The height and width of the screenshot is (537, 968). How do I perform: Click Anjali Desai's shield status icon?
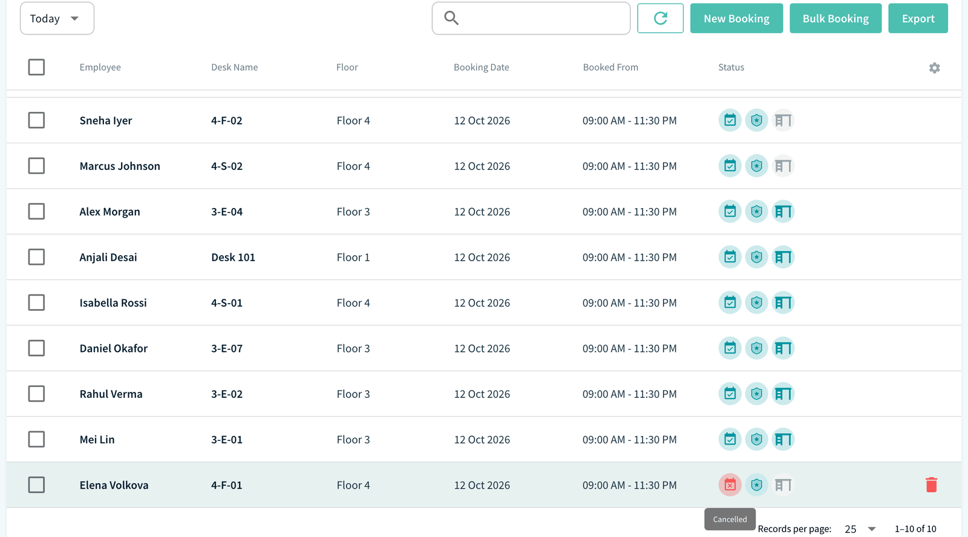(x=757, y=257)
